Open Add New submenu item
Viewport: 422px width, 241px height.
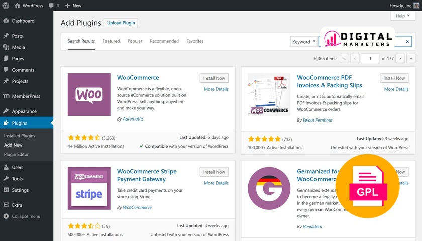(x=13, y=145)
